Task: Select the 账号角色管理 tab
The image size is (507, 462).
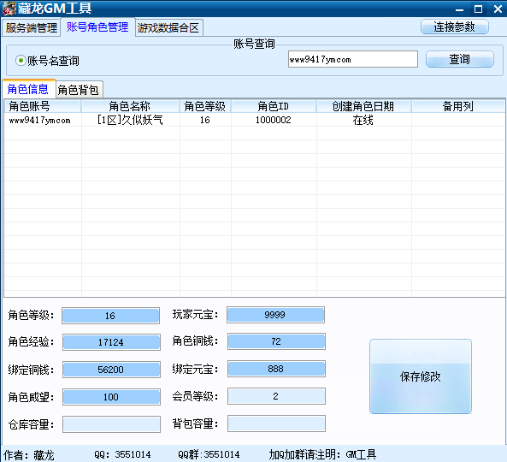Action: (97, 27)
